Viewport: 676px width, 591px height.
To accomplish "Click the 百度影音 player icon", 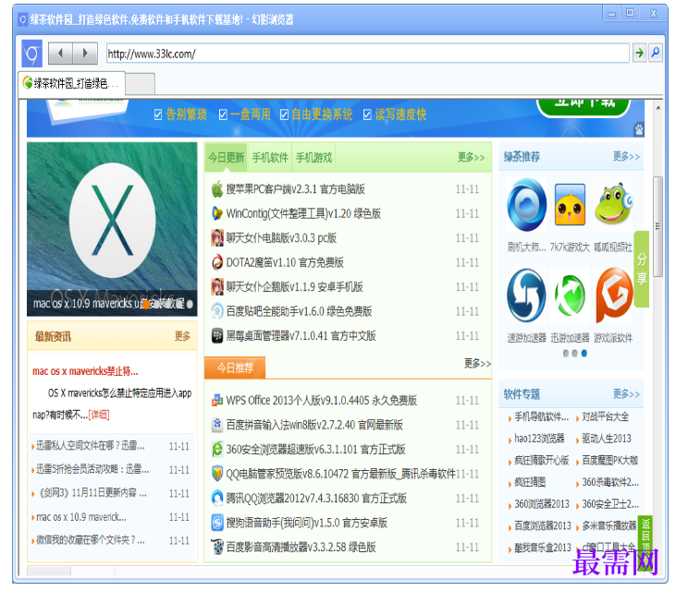I will 217,547.
